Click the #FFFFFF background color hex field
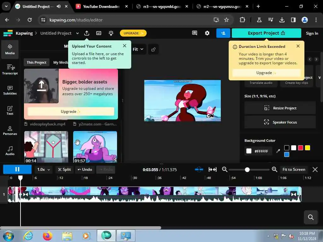 click(261, 151)
